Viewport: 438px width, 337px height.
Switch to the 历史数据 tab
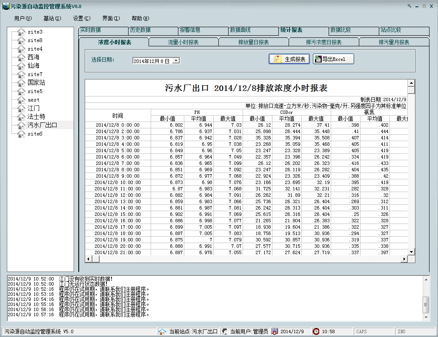(x=140, y=31)
